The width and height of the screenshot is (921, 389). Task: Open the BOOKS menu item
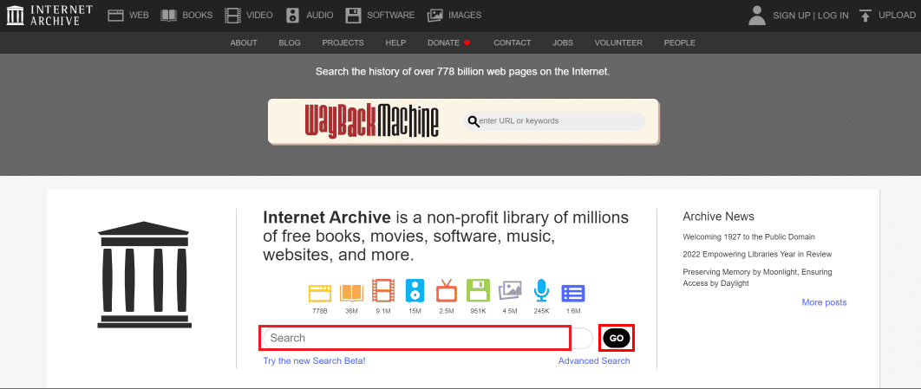coord(198,16)
